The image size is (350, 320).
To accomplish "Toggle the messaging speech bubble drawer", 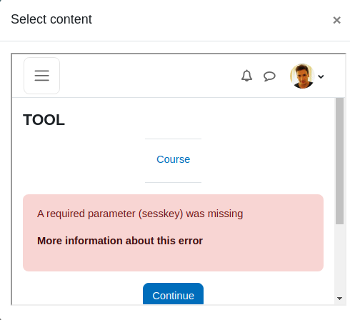I will coord(269,76).
